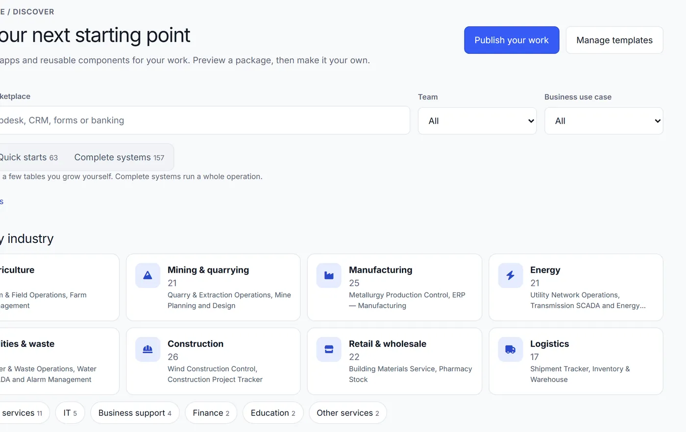Filter by Business support chip
Image resolution: width=686 pixels, height=432 pixels.
point(135,413)
